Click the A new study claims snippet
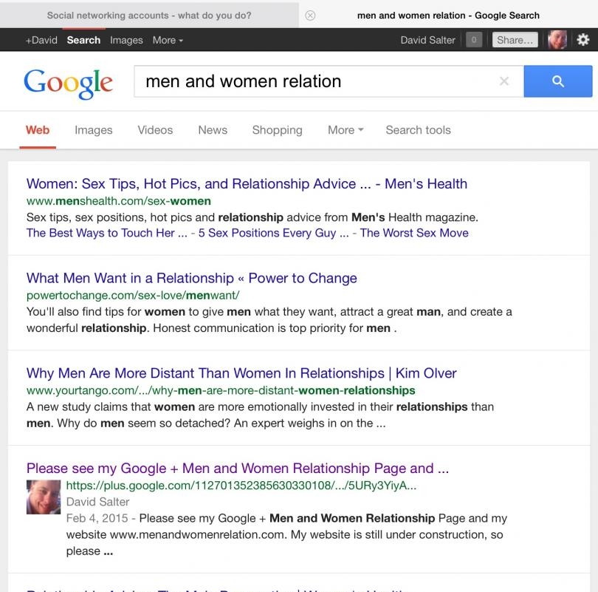The height and width of the screenshot is (592, 598). click(260, 415)
